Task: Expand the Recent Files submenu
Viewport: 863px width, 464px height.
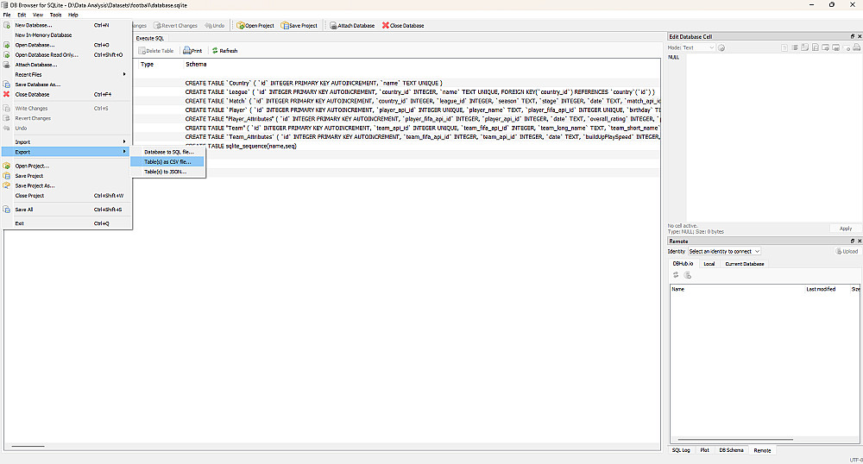Action: coord(66,74)
